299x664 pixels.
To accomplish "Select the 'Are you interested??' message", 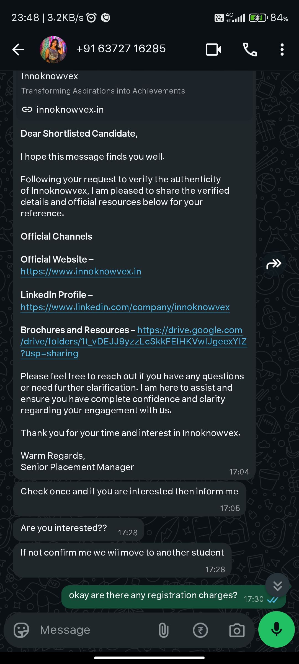I will [79, 530].
